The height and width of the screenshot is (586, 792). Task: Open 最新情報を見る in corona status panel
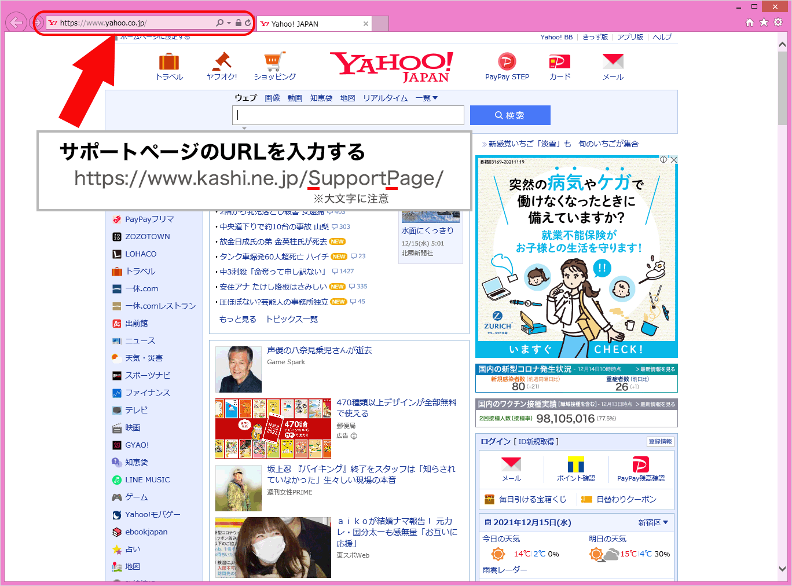click(655, 369)
